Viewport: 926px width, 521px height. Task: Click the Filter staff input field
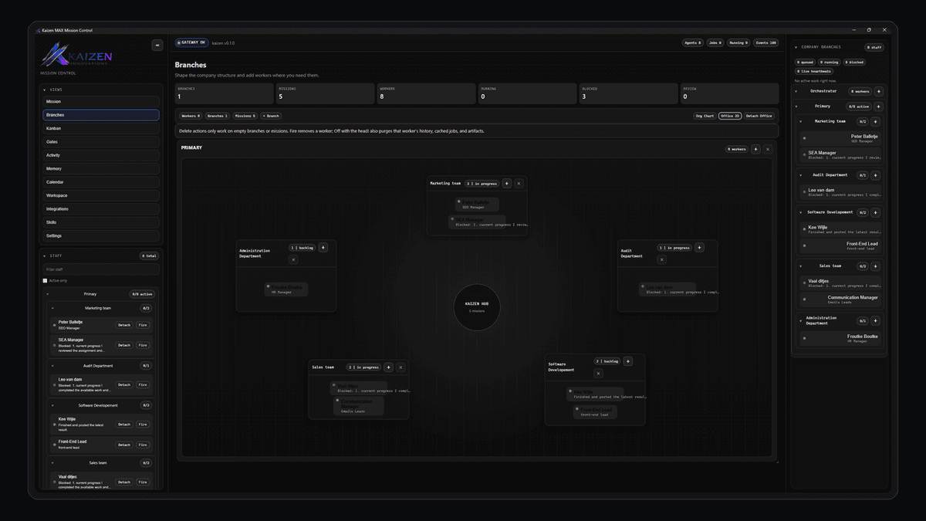[x=101, y=269]
